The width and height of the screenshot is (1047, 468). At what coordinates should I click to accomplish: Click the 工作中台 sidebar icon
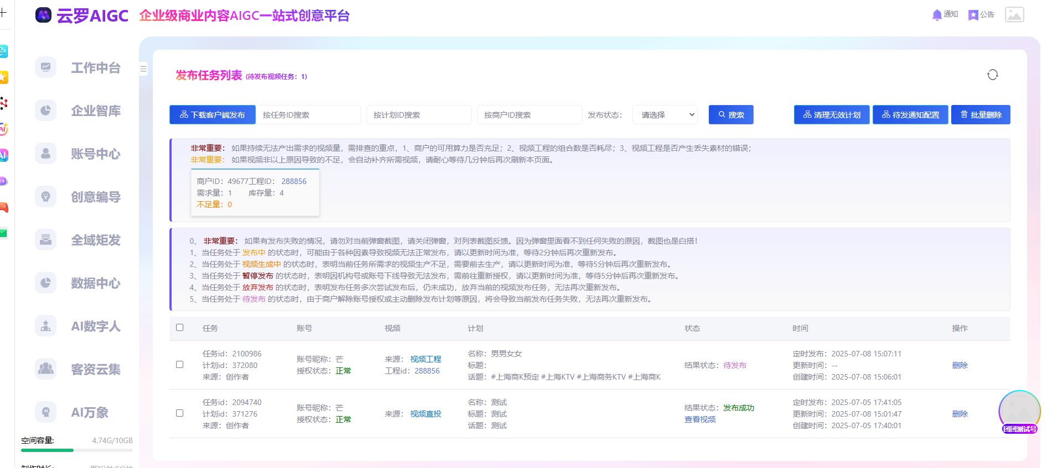point(46,67)
